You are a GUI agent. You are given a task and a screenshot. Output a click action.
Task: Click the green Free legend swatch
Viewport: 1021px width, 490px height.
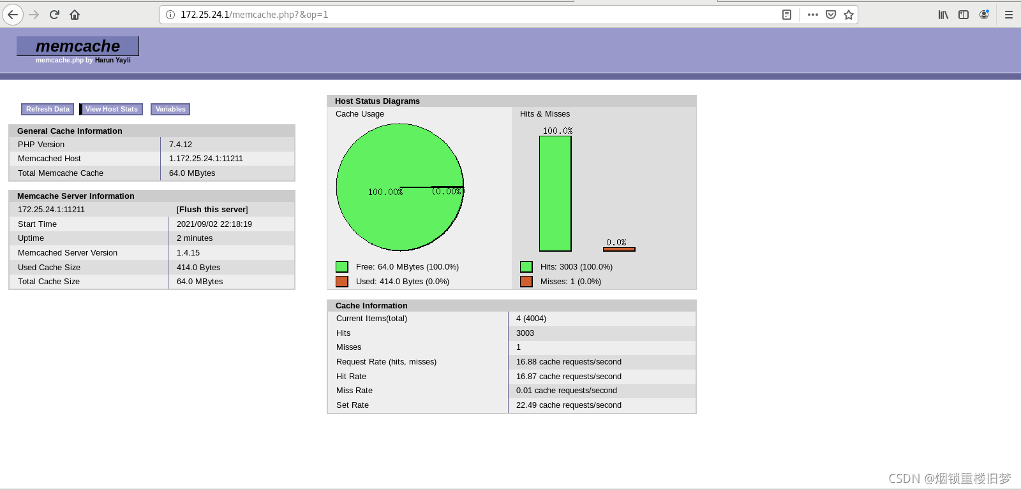point(342,267)
